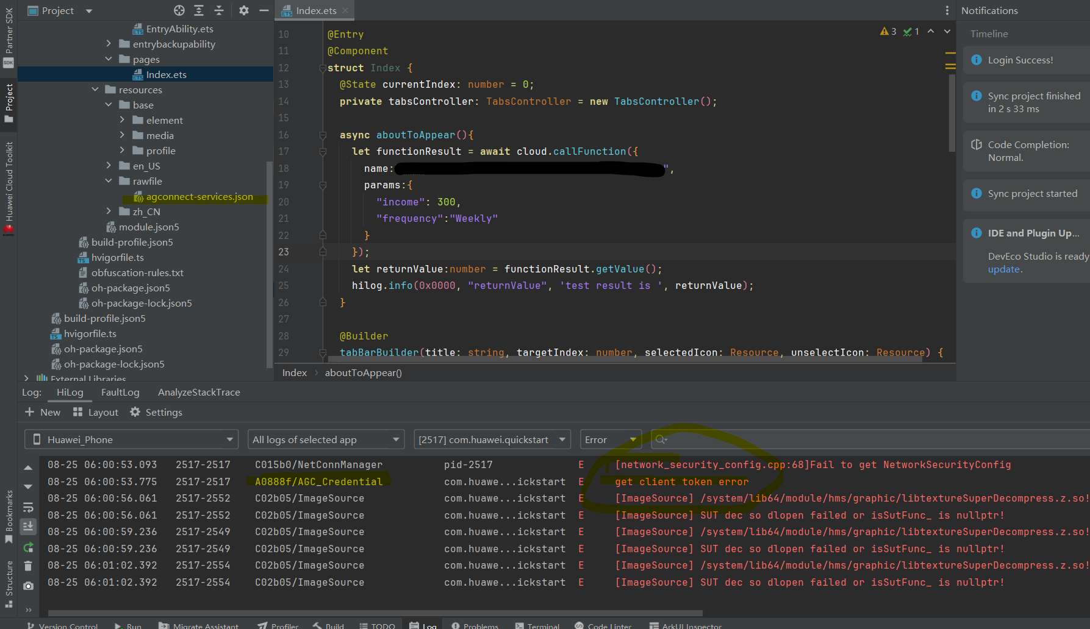Screen dimensions: 1090x629
Task: Click the green restart log icon
Action: [28, 547]
